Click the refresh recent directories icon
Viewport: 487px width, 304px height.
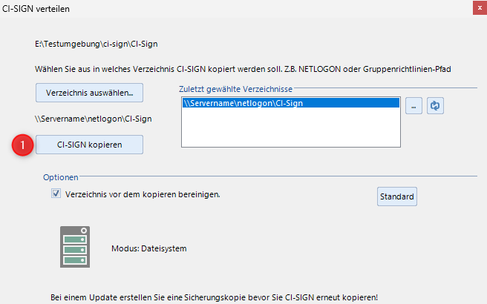pyautogui.click(x=436, y=107)
